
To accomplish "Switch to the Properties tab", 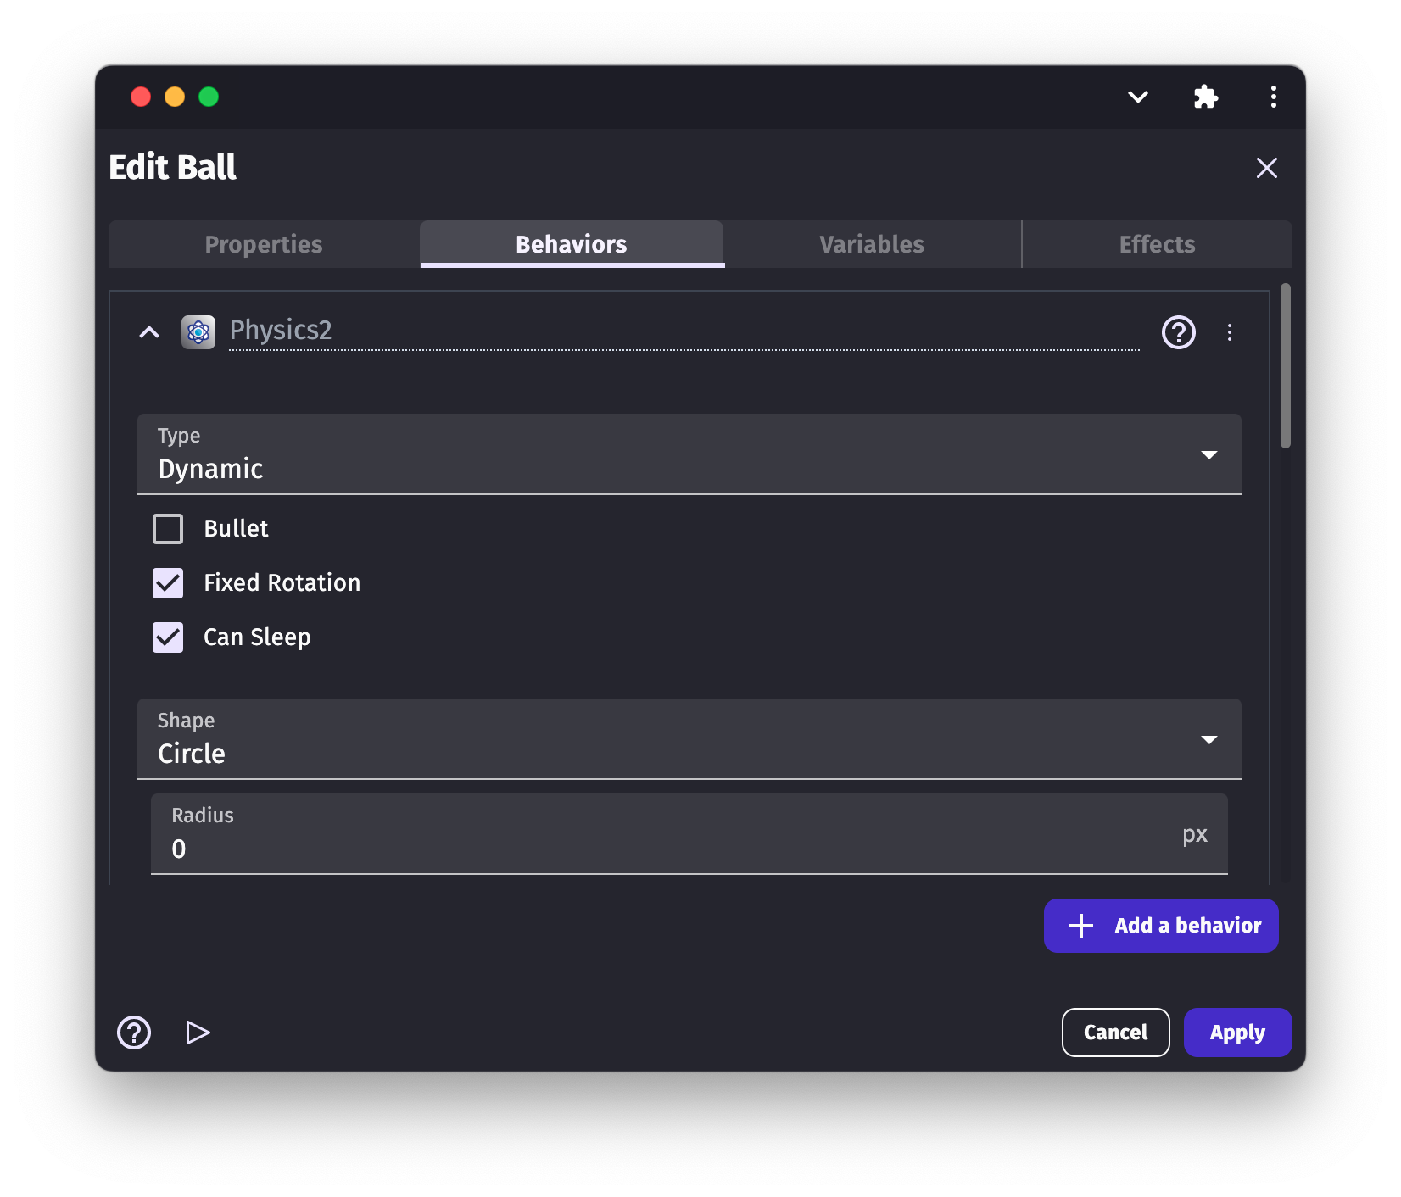I will (x=264, y=244).
